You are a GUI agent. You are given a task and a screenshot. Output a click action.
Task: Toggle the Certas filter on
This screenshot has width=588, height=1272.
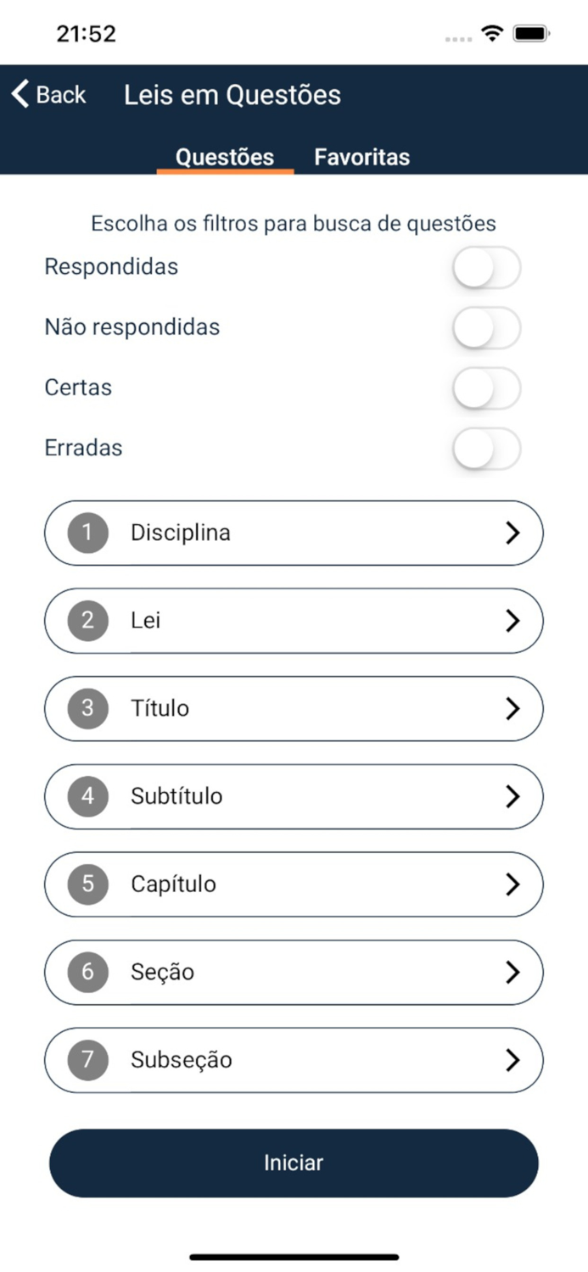click(x=486, y=388)
